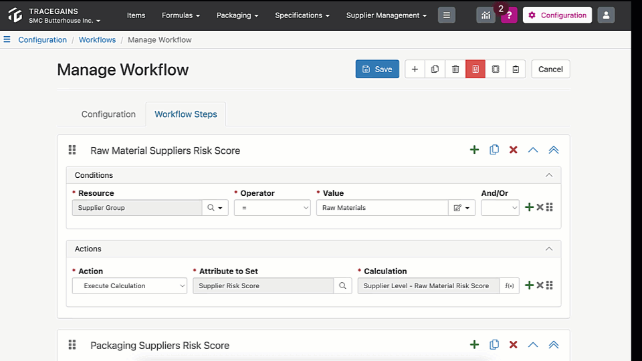Collapse the Conditions section

[549, 175]
